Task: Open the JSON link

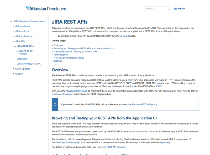Action: pyautogui.click(x=159, y=86)
